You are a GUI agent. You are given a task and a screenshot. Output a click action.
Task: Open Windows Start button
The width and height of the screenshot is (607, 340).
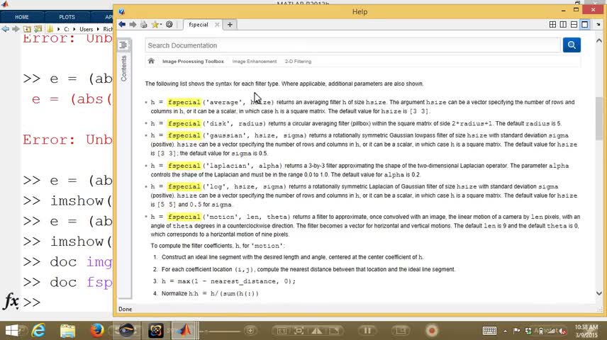pyautogui.click(x=11, y=330)
